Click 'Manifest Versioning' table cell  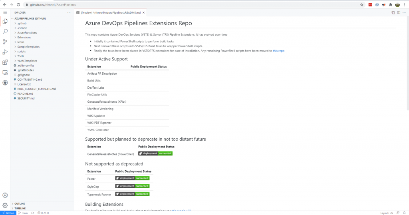click(x=100, y=109)
